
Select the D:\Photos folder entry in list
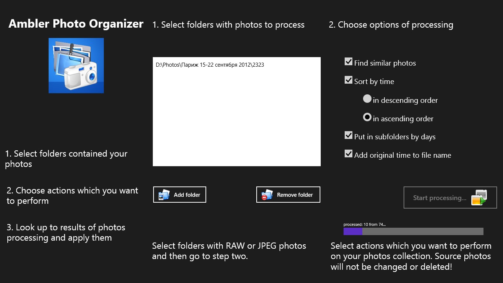210,65
